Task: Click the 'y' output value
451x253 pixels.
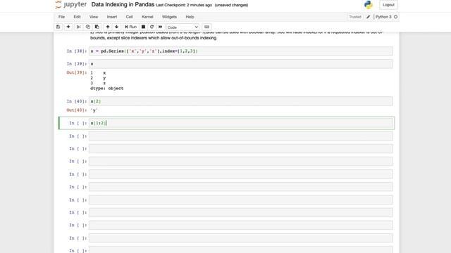Action: point(94,110)
